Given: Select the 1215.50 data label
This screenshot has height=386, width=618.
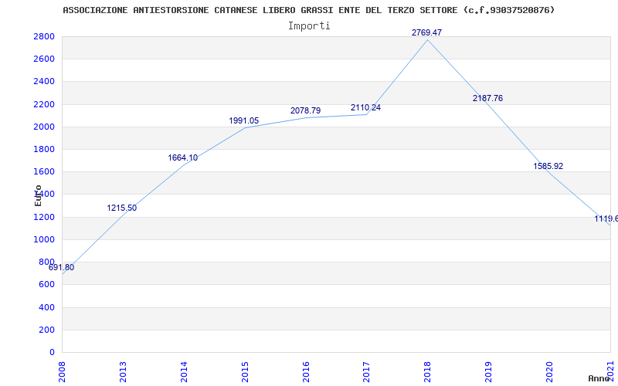Looking at the screenshot, I should pos(122,208).
